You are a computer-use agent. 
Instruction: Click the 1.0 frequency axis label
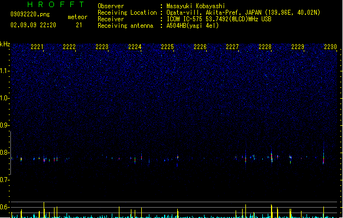click(5, 98)
